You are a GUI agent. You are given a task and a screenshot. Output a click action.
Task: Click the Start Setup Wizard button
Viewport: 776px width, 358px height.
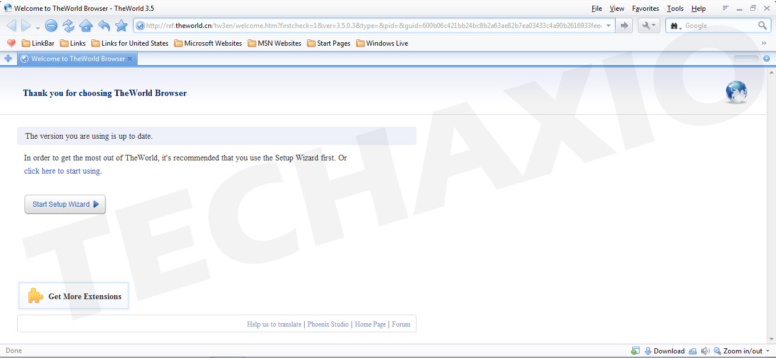pos(65,204)
